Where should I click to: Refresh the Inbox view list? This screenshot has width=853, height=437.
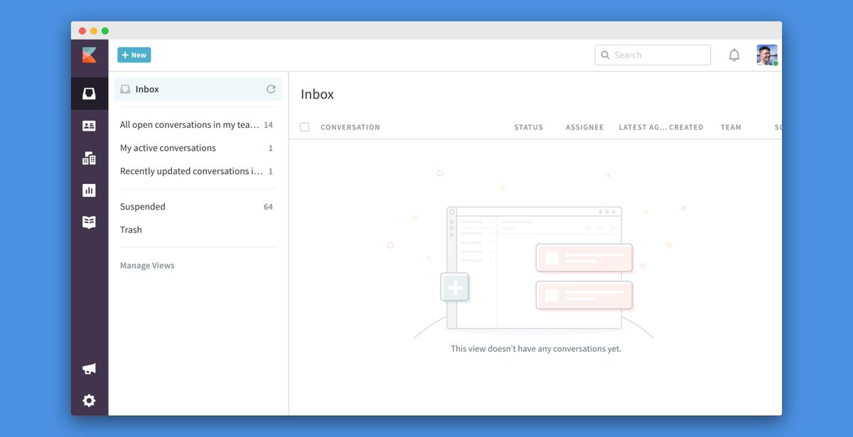coord(271,90)
